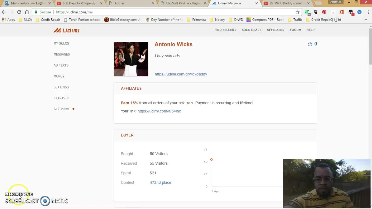Click the page vertical scrollbar
Viewport: 372px width, 209px height.
pos(370,46)
